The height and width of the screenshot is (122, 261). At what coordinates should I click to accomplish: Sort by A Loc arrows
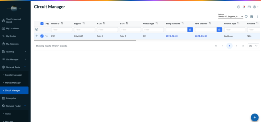pyautogui.click(x=104, y=23)
